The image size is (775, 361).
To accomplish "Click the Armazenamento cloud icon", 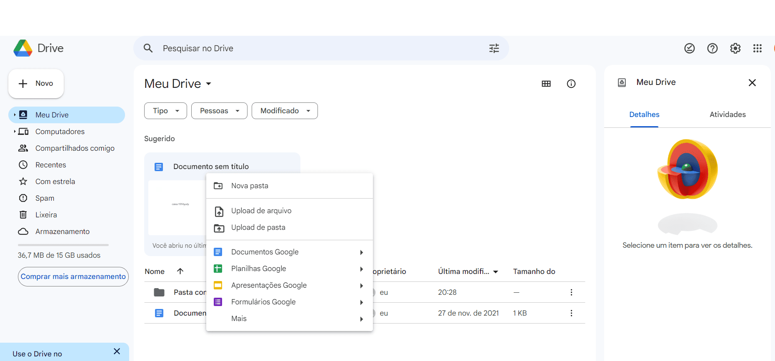I will tap(23, 232).
